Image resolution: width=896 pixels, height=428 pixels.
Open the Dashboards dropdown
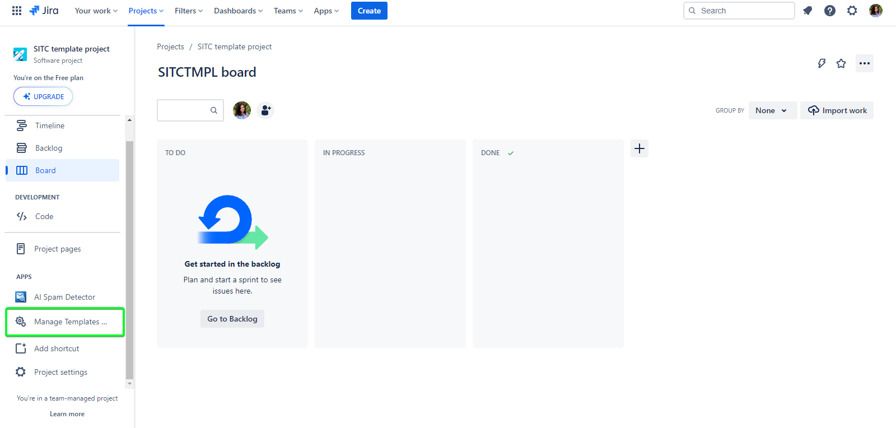[238, 11]
